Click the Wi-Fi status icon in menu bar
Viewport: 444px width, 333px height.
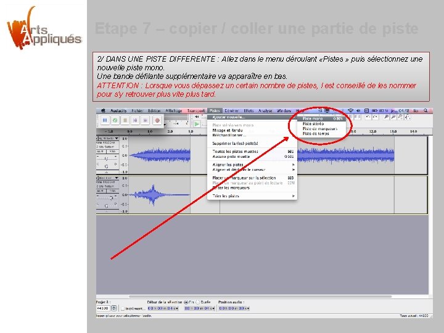point(350,111)
